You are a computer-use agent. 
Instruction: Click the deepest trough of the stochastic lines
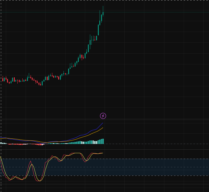(39, 181)
